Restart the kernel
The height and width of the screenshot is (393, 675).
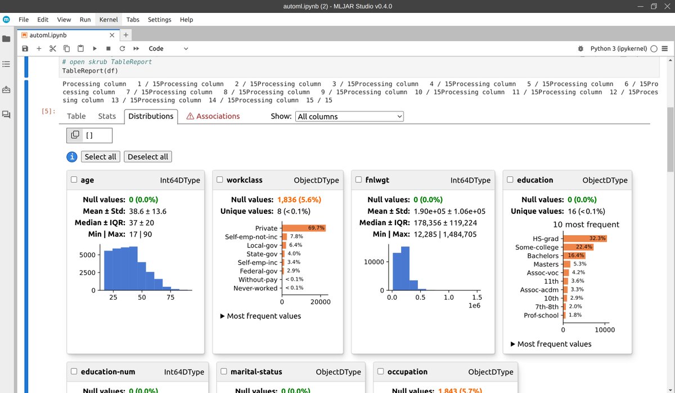point(121,48)
